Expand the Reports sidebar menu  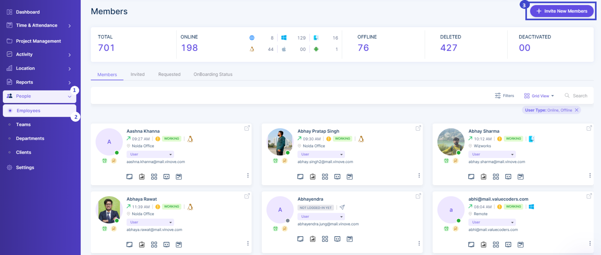pos(69,82)
